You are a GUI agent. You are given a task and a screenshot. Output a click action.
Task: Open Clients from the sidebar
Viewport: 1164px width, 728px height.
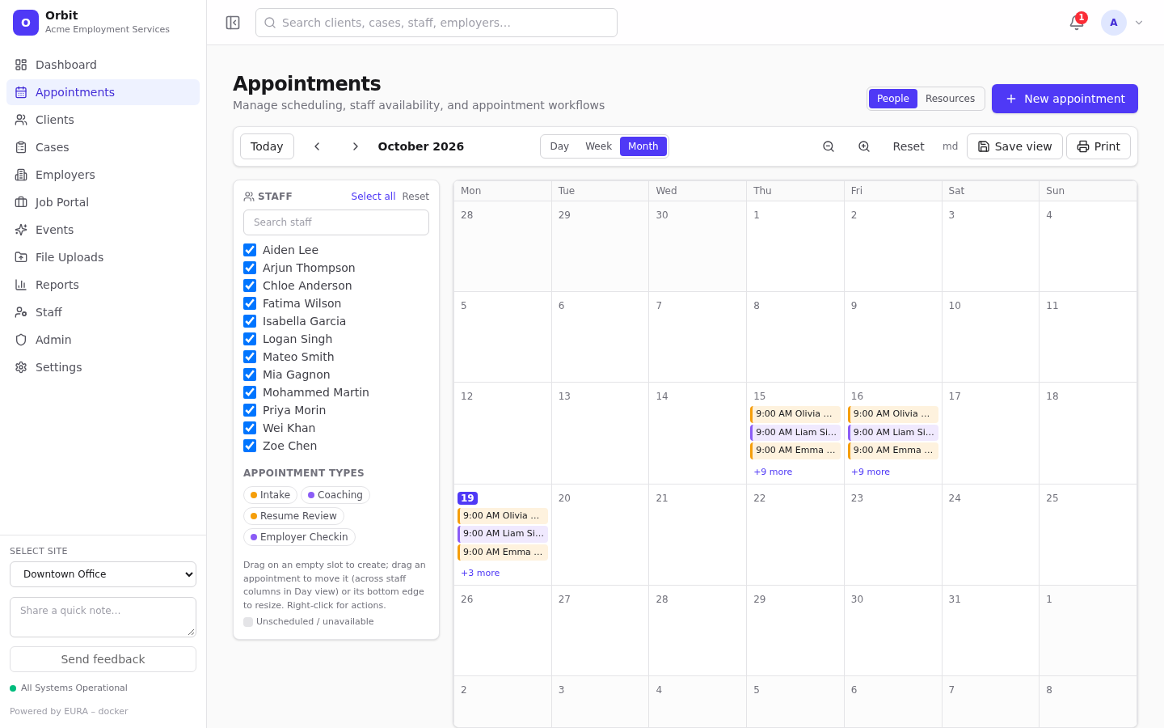(x=103, y=120)
